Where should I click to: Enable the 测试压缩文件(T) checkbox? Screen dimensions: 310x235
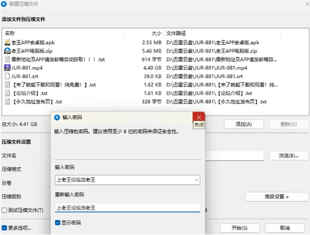[4, 210]
